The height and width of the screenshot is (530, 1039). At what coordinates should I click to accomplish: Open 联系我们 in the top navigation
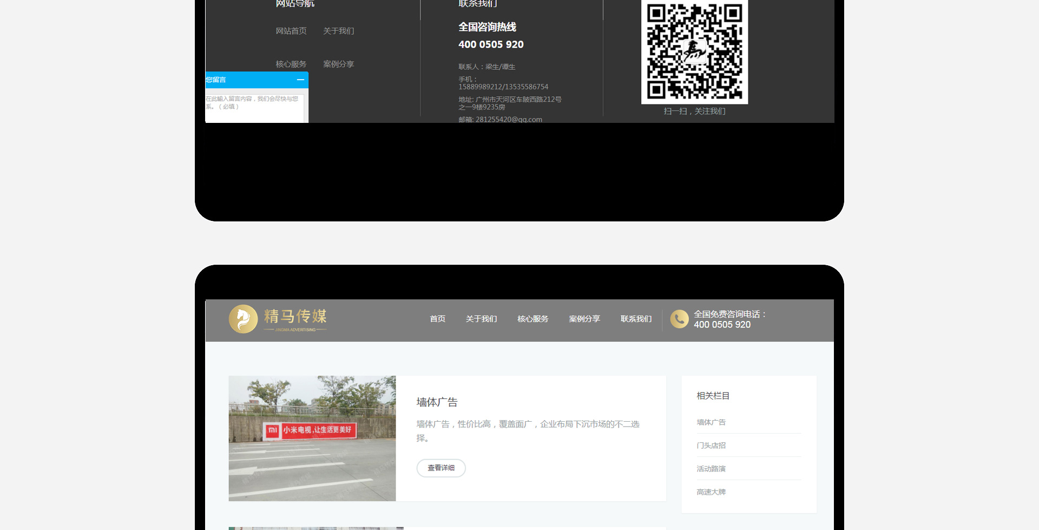(x=636, y=319)
